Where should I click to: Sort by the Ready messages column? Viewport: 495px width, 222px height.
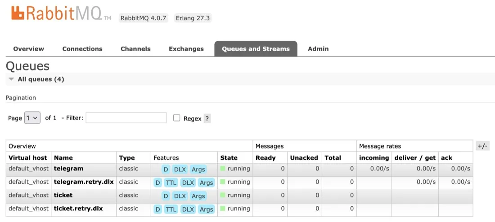coord(265,158)
